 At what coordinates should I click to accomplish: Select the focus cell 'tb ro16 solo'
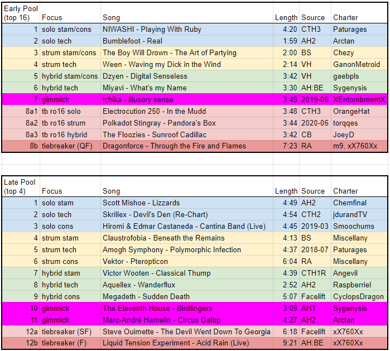(x=70, y=111)
